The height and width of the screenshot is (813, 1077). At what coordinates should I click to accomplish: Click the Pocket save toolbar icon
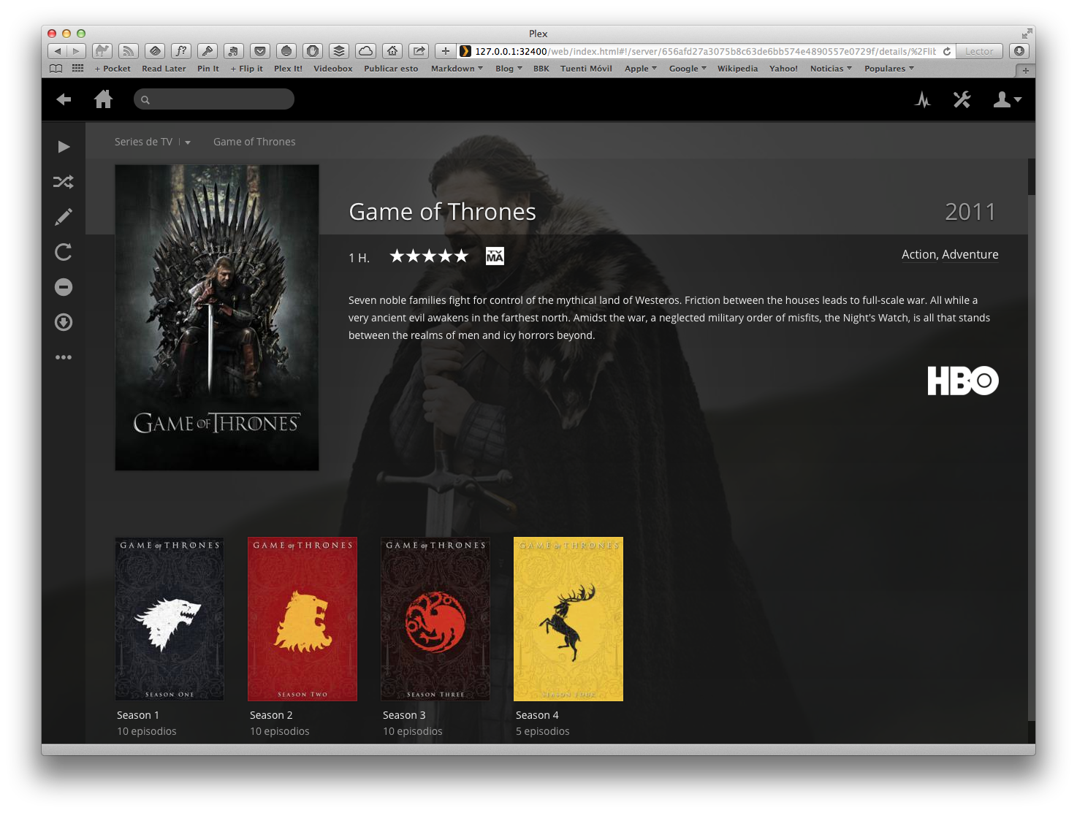pyautogui.click(x=260, y=51)
